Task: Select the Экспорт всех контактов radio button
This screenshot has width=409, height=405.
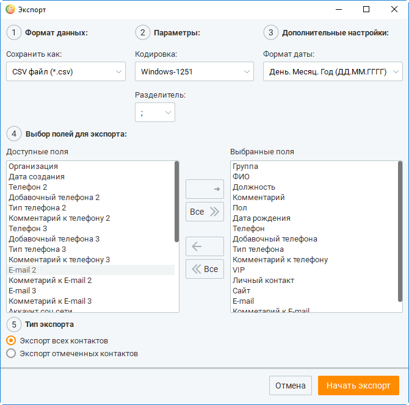Action: pos(11,340)
